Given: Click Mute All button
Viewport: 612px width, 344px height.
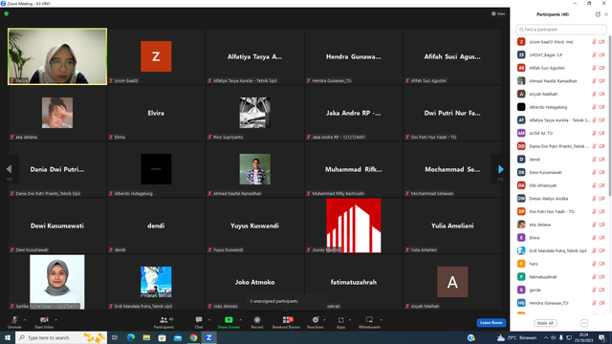Looking at the screenshot, I should (x=545, y=323).
